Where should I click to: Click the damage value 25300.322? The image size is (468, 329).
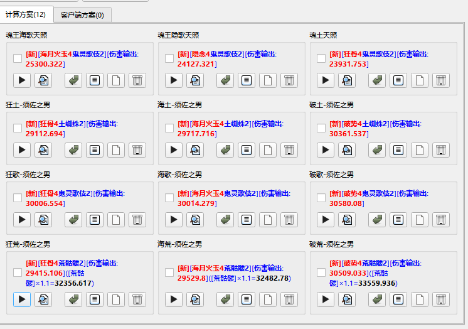(44, 64)
